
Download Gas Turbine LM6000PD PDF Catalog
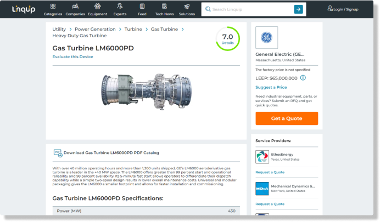point(111,153)
